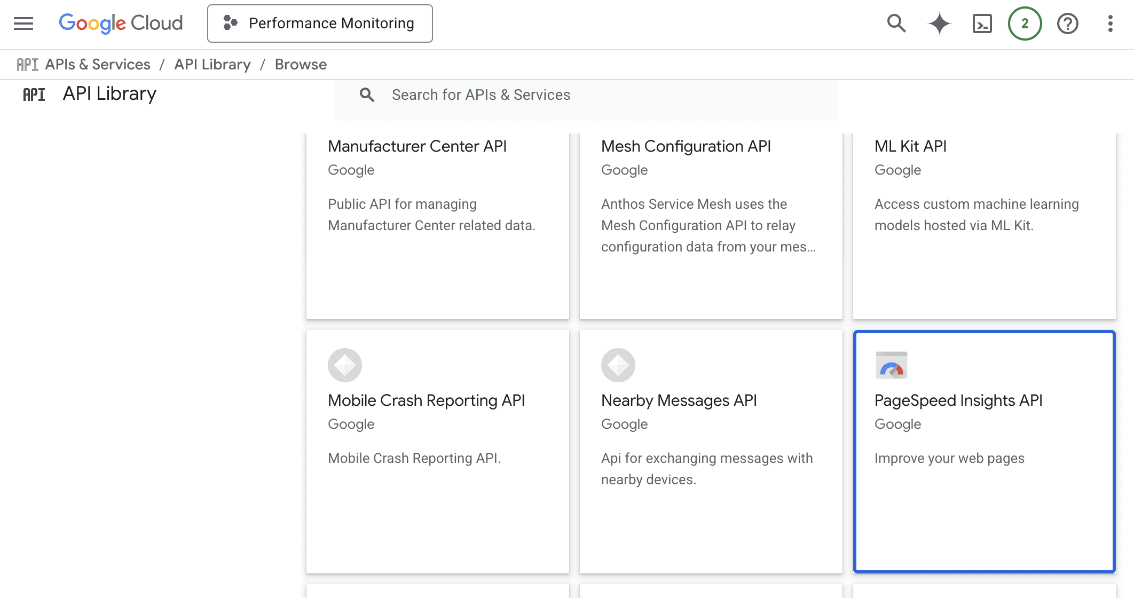The height and width of the screenshot is (598, 1134).
Task: Click the Mobile Crash Reporting API placeholder icon
Action: click(x=344, y=365)
